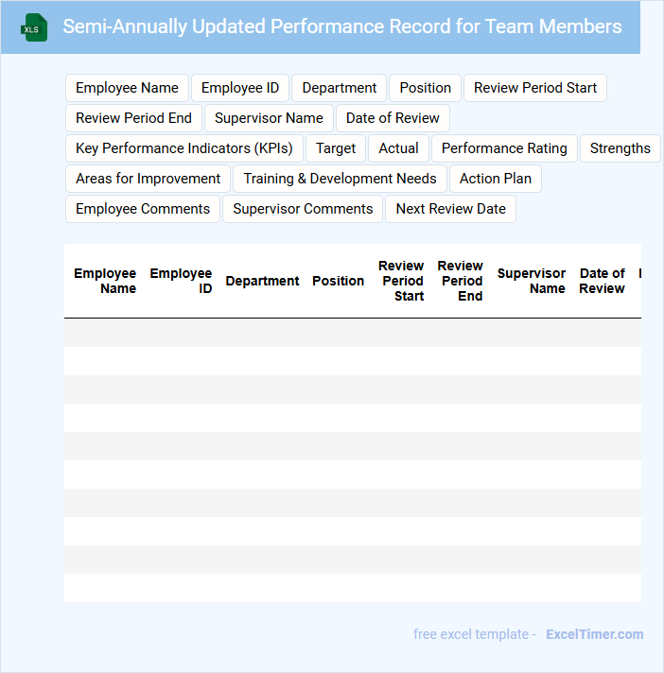Select the Supervisor Comments tag
The width and height of the screenshot is (664, 673).
click(x=303, y=209)
